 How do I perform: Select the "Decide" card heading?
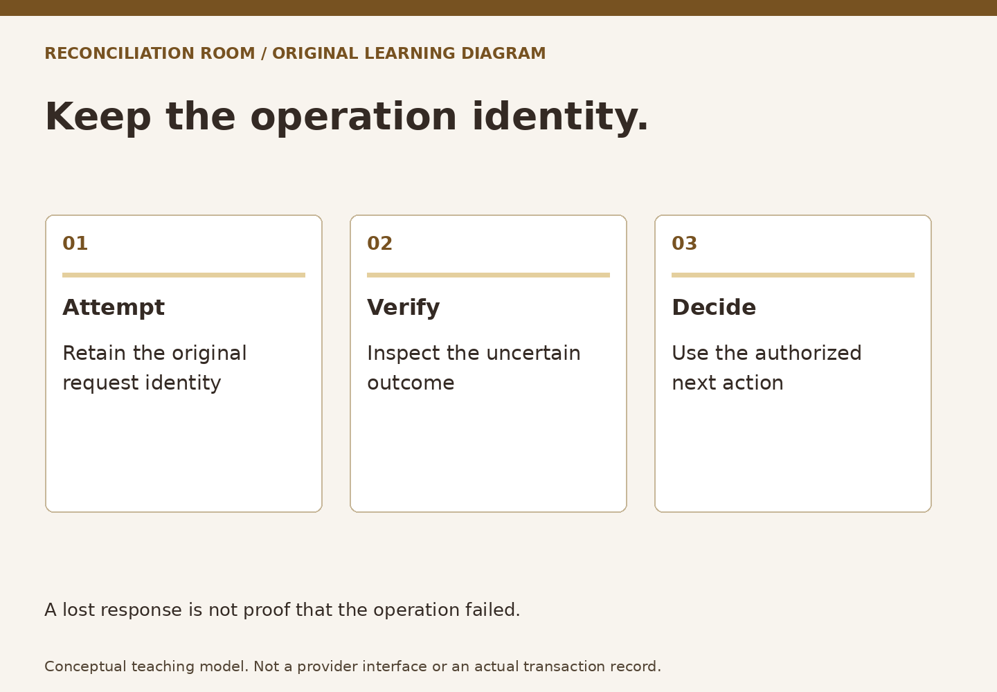(x=714, y=307)
